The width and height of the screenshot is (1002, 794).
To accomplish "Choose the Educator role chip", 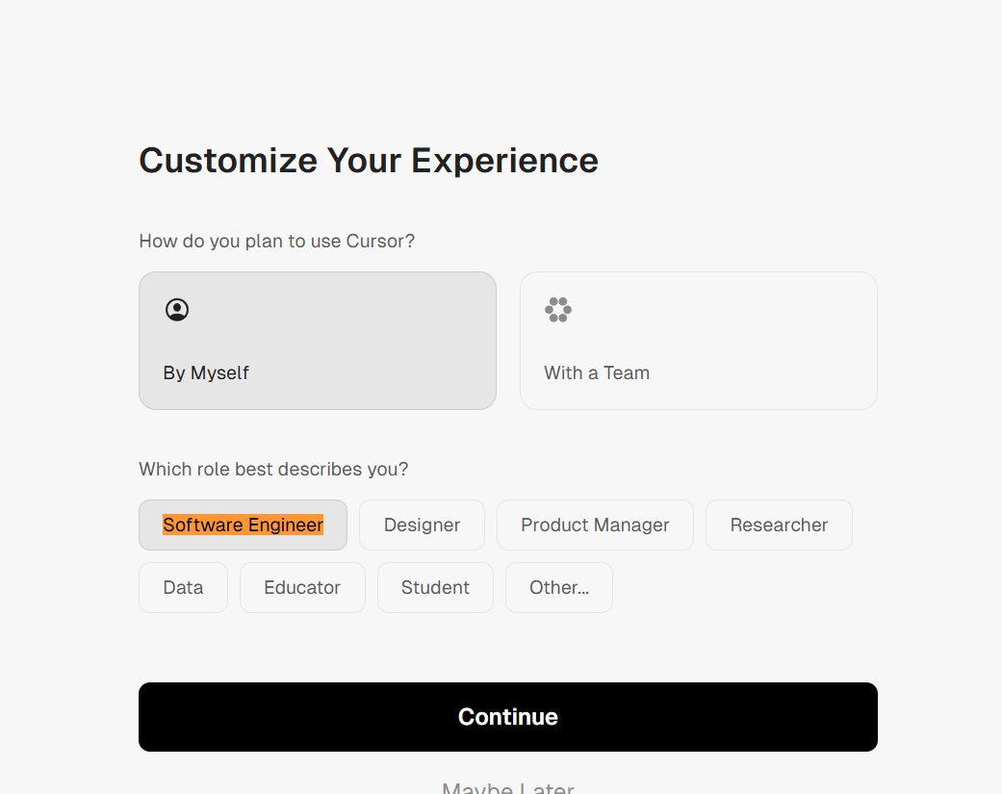I will 302,588.
